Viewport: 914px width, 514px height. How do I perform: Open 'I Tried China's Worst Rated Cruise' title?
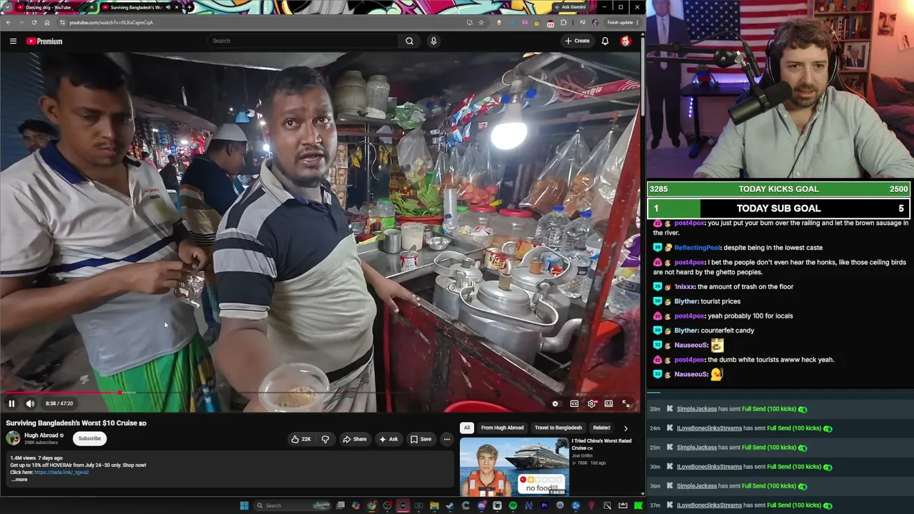(x=602, y=444)
